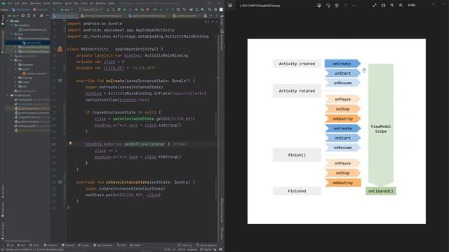Open the three-dots menu in photo viewer
Image resolution: width=449 pixels, height=252 pixels.
(354, 6)
